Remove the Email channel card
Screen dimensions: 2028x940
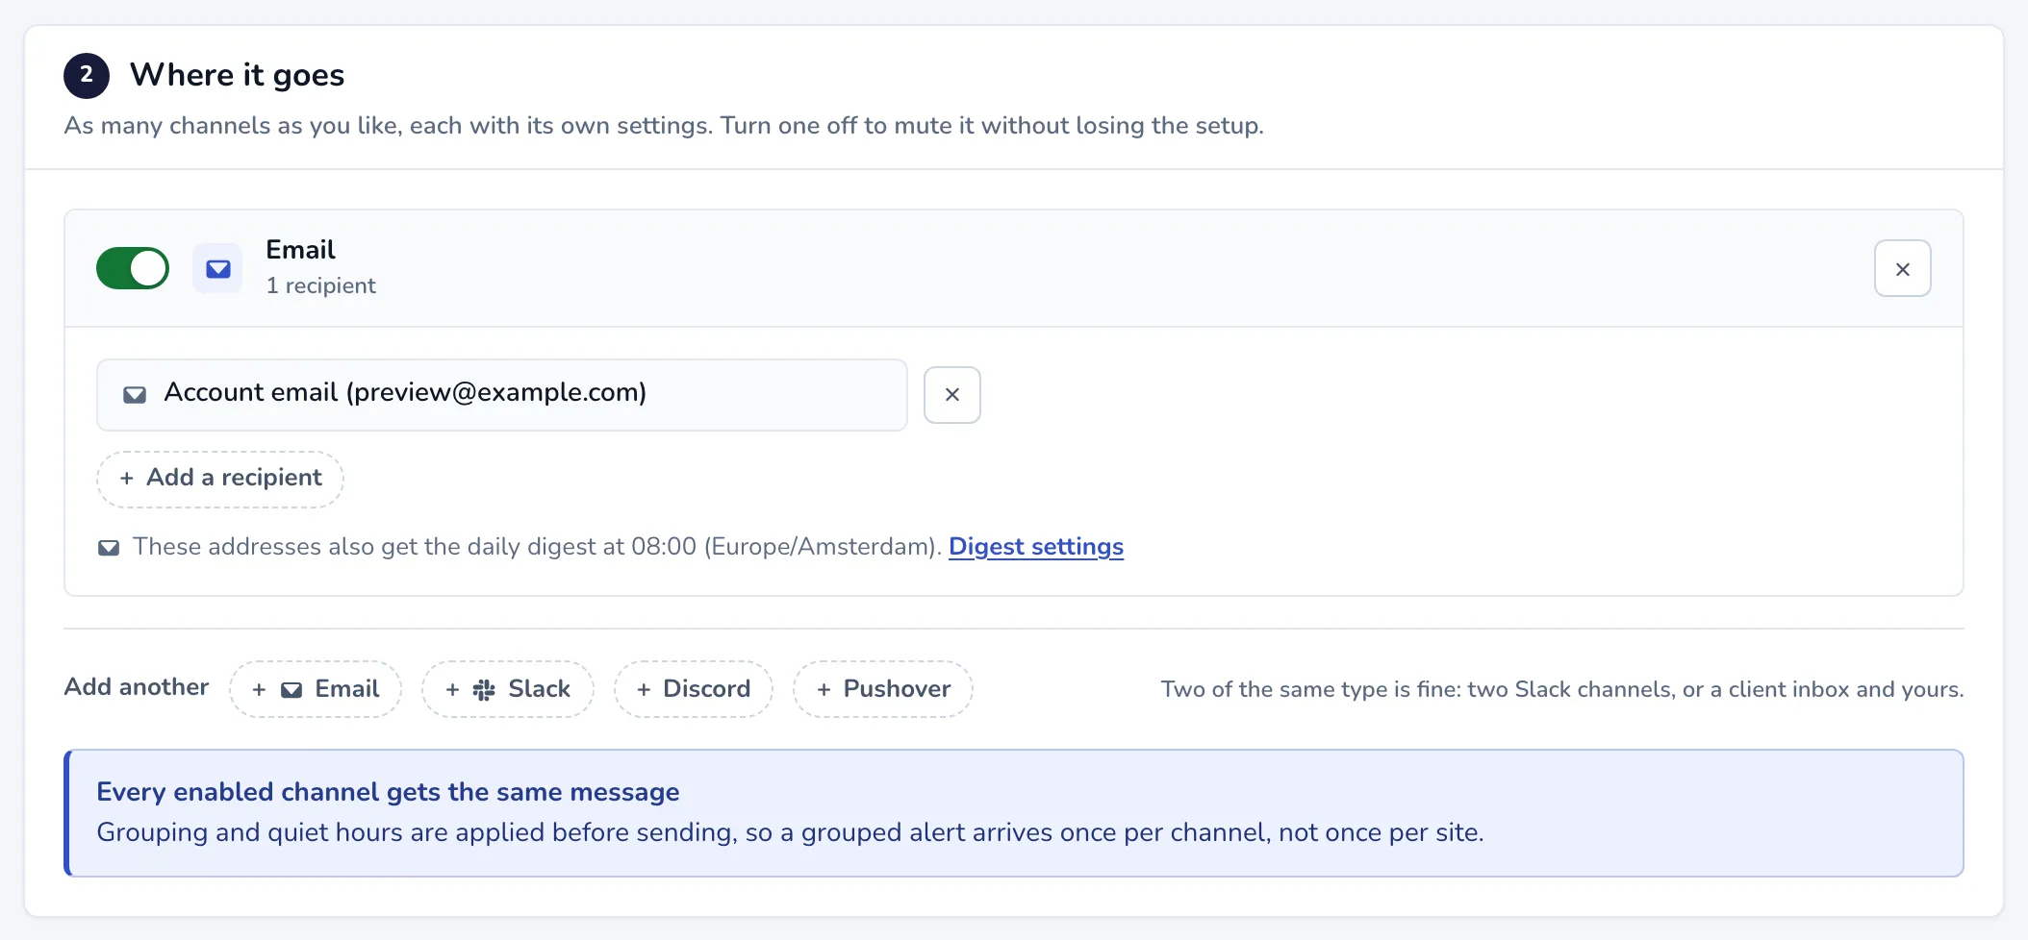tap(1902, 268)
